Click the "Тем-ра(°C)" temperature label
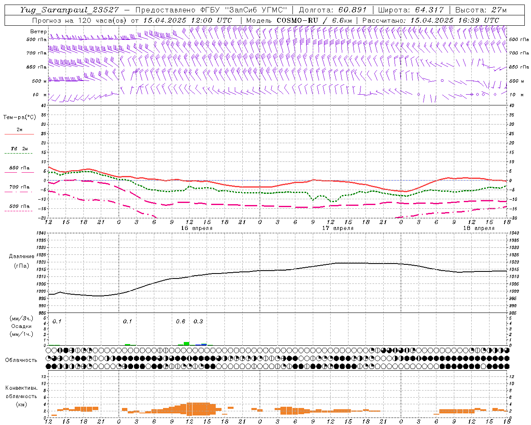This screenshot has width=531, height=425. point(19,117)
